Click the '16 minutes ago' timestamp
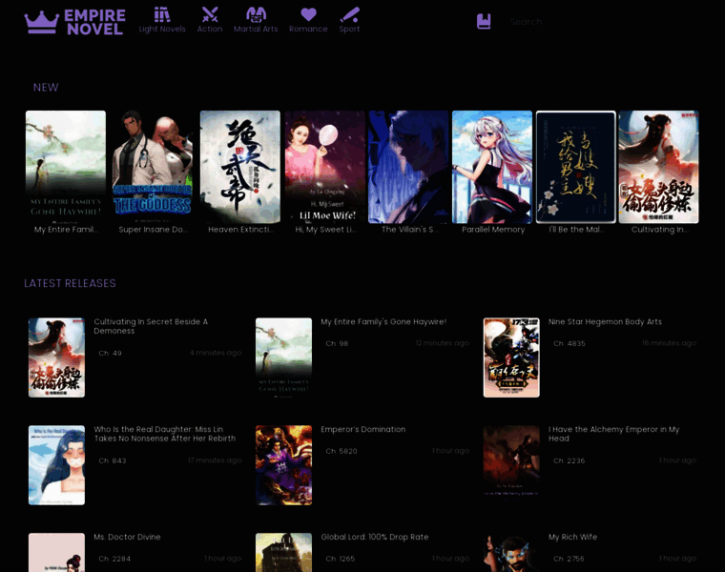 click(x=670, y=343)
